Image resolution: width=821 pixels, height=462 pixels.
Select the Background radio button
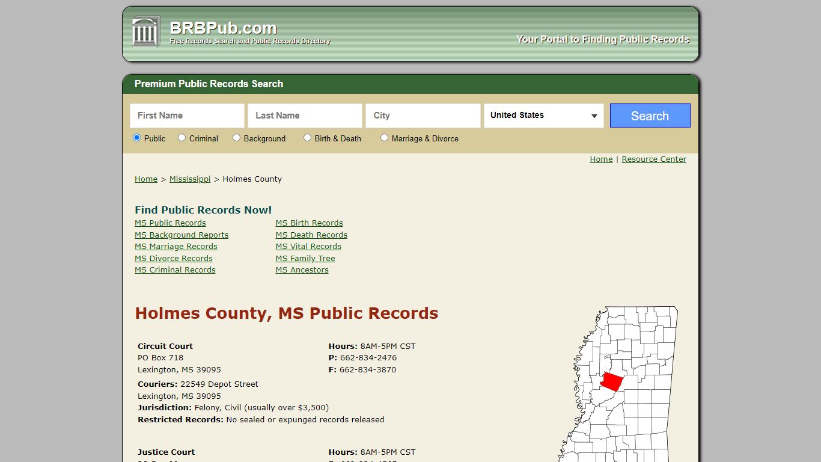[x=236, y=138]
